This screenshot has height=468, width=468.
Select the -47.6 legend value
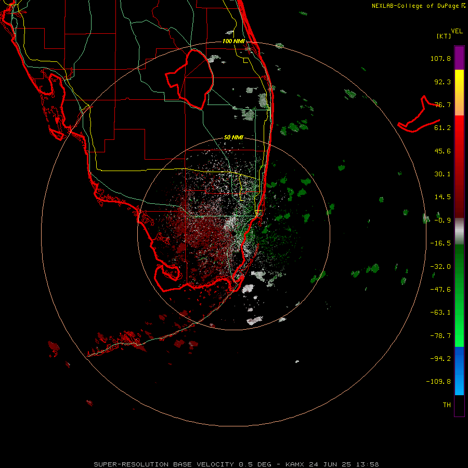pos(440,290)
